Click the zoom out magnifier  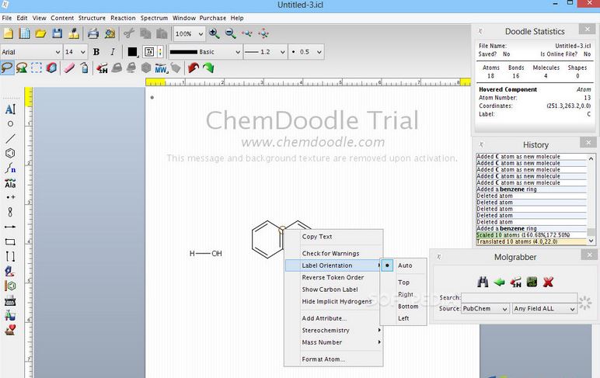pos(230,33)
